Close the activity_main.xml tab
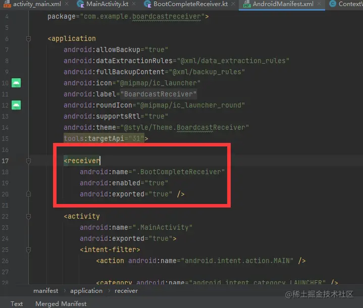Image resolution: width=363 pixels, height=308 pixels. (67, 4)
